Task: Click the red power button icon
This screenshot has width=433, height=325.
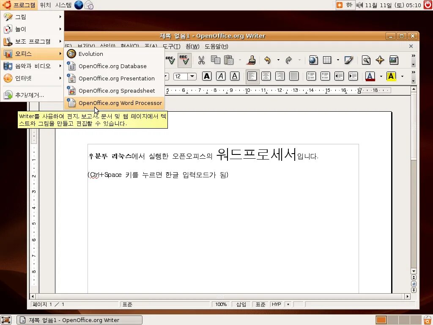Action: click(428, 5)
